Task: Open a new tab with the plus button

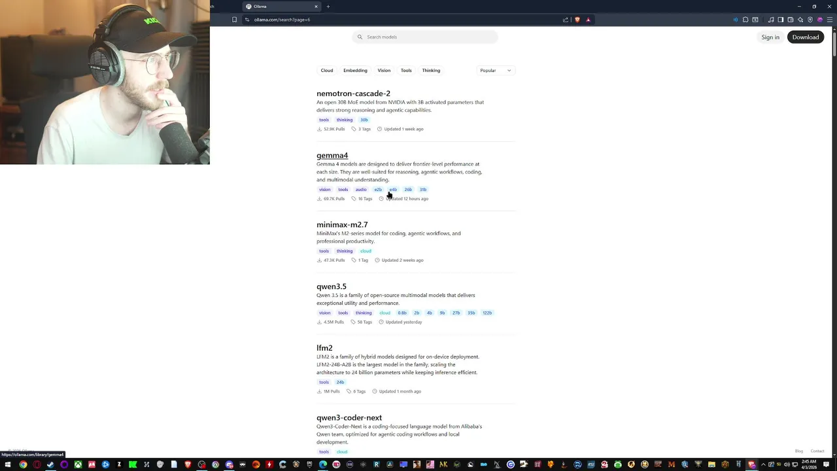Action: [x=328, y=7]
